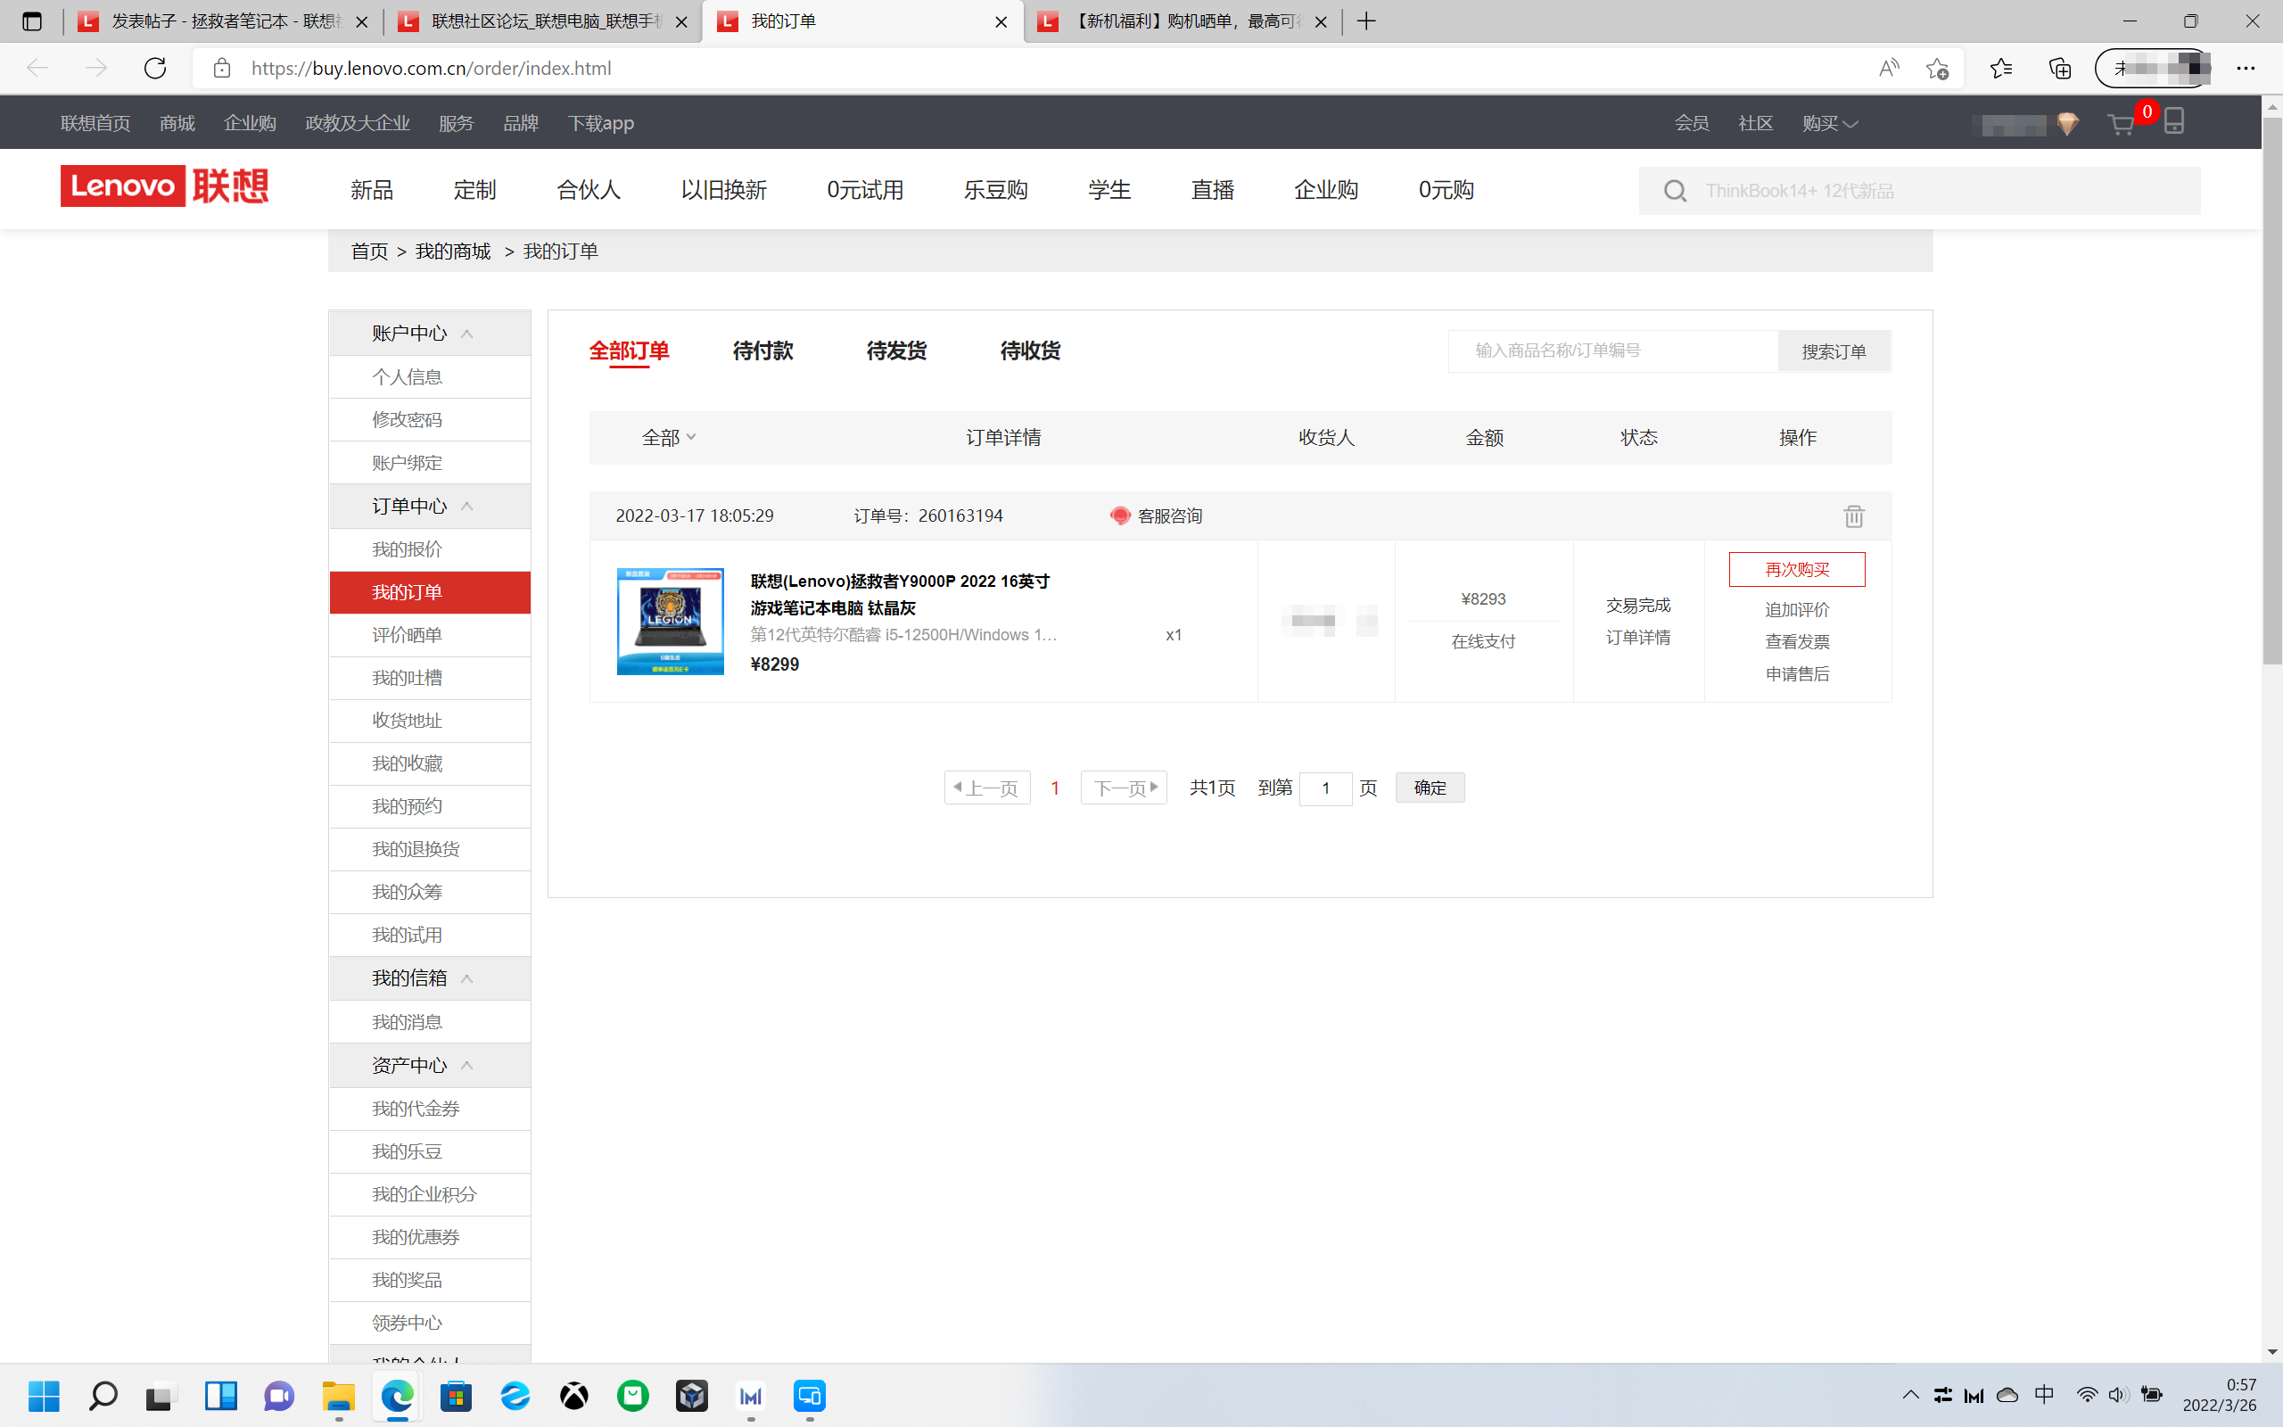Switch to 待付款 tab

click(762, 351)
